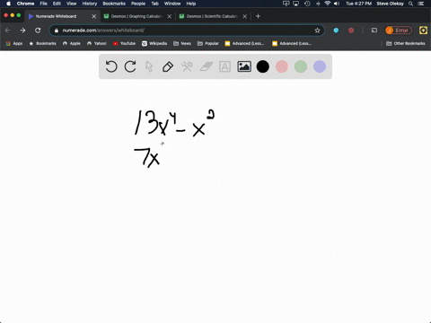Switch to Desmos Graphing Calculator tab
Image resolution: width=431 pixels, height=323 pixels.
tap(136, 16)
